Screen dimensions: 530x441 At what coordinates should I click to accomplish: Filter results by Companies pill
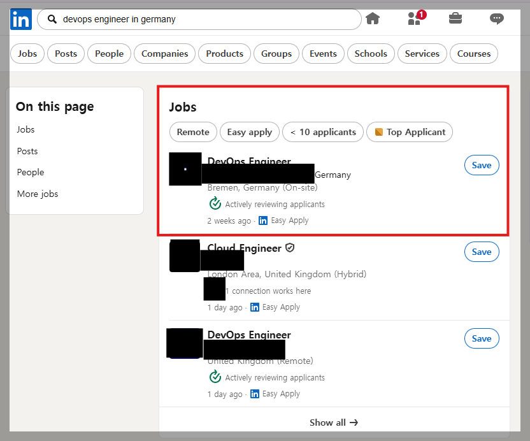click(164, 54)
